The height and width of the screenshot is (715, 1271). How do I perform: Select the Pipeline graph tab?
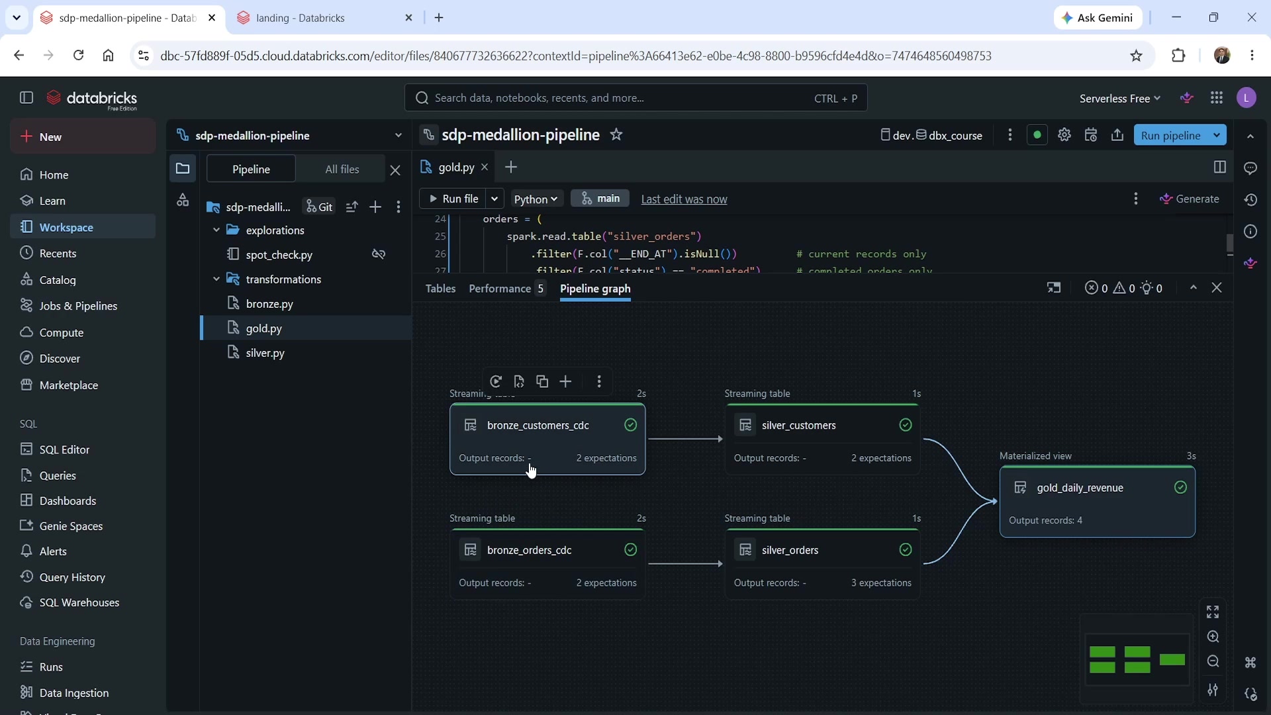595,289
